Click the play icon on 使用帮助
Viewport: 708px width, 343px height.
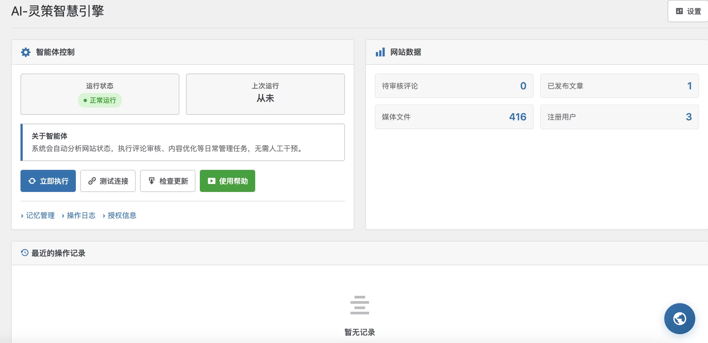point(211,181)
